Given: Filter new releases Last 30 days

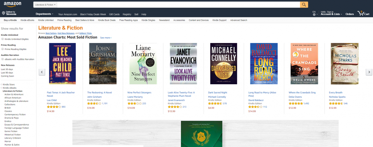Looking at the screenshot, I should click(7, 69).
